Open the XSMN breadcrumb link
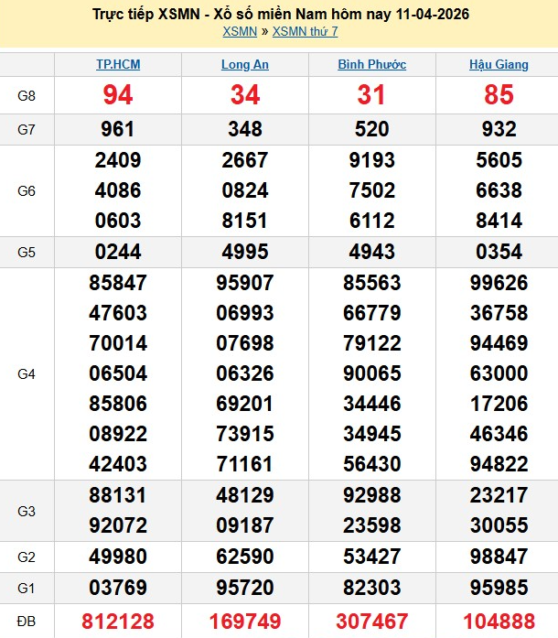Image resolution: width=558 pixels, height=638 pixels. (239, 31)
